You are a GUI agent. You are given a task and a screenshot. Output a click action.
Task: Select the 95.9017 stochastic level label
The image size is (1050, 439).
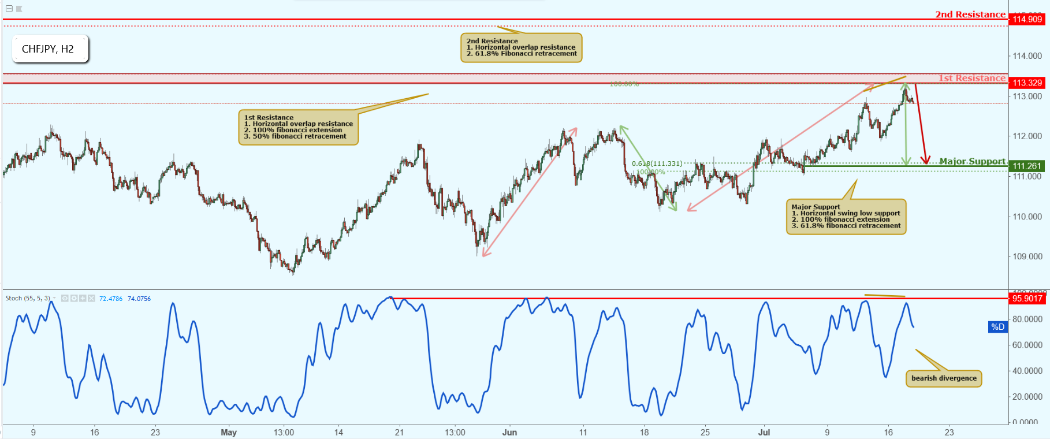tap(1027, 299)
